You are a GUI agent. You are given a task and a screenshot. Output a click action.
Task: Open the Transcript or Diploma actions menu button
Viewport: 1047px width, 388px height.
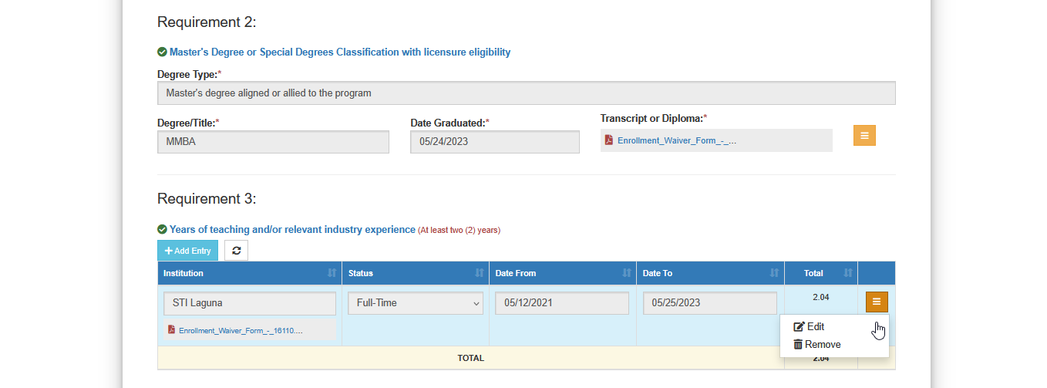864,135
